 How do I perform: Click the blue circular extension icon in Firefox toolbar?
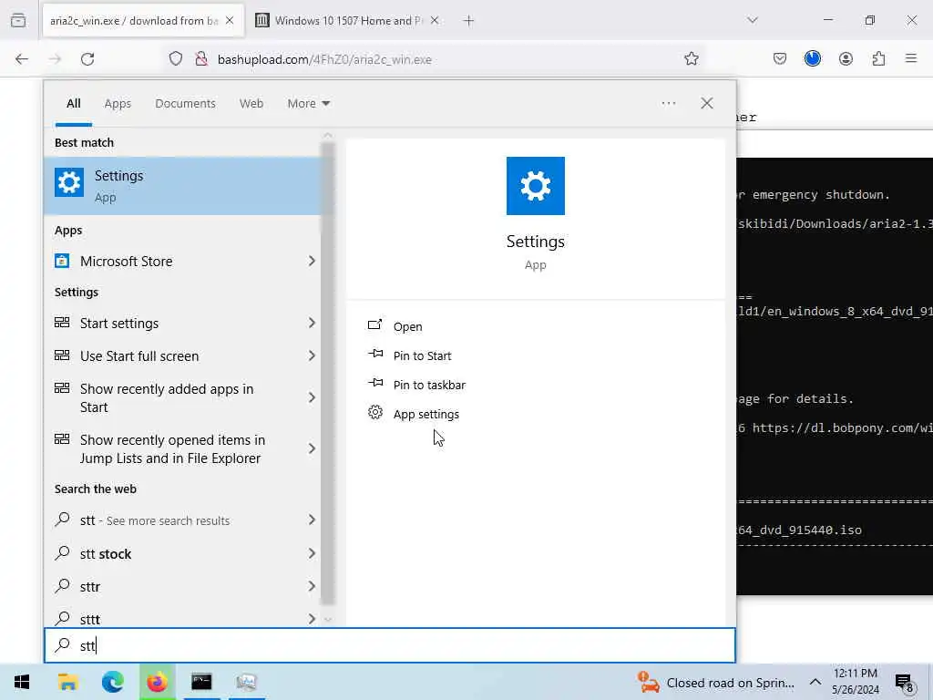tap(813, 59)
